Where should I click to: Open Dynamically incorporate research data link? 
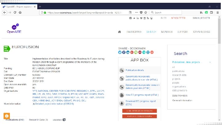coord(142,86)
